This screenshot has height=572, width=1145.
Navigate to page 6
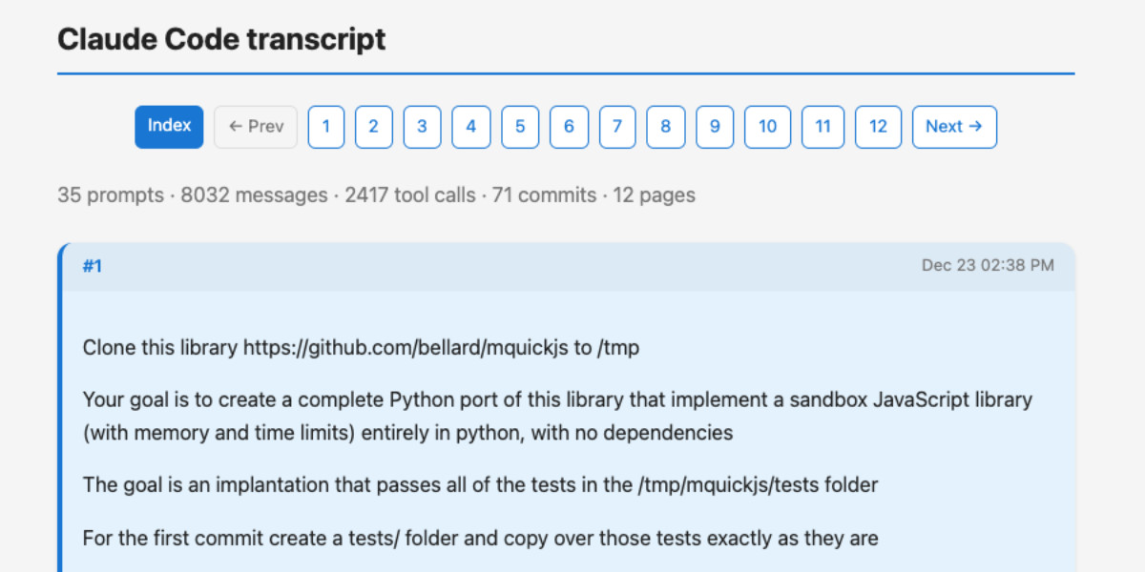(569, 127)
